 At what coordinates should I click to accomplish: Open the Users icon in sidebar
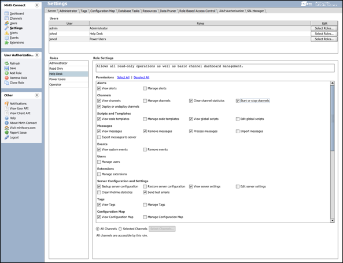6,23
